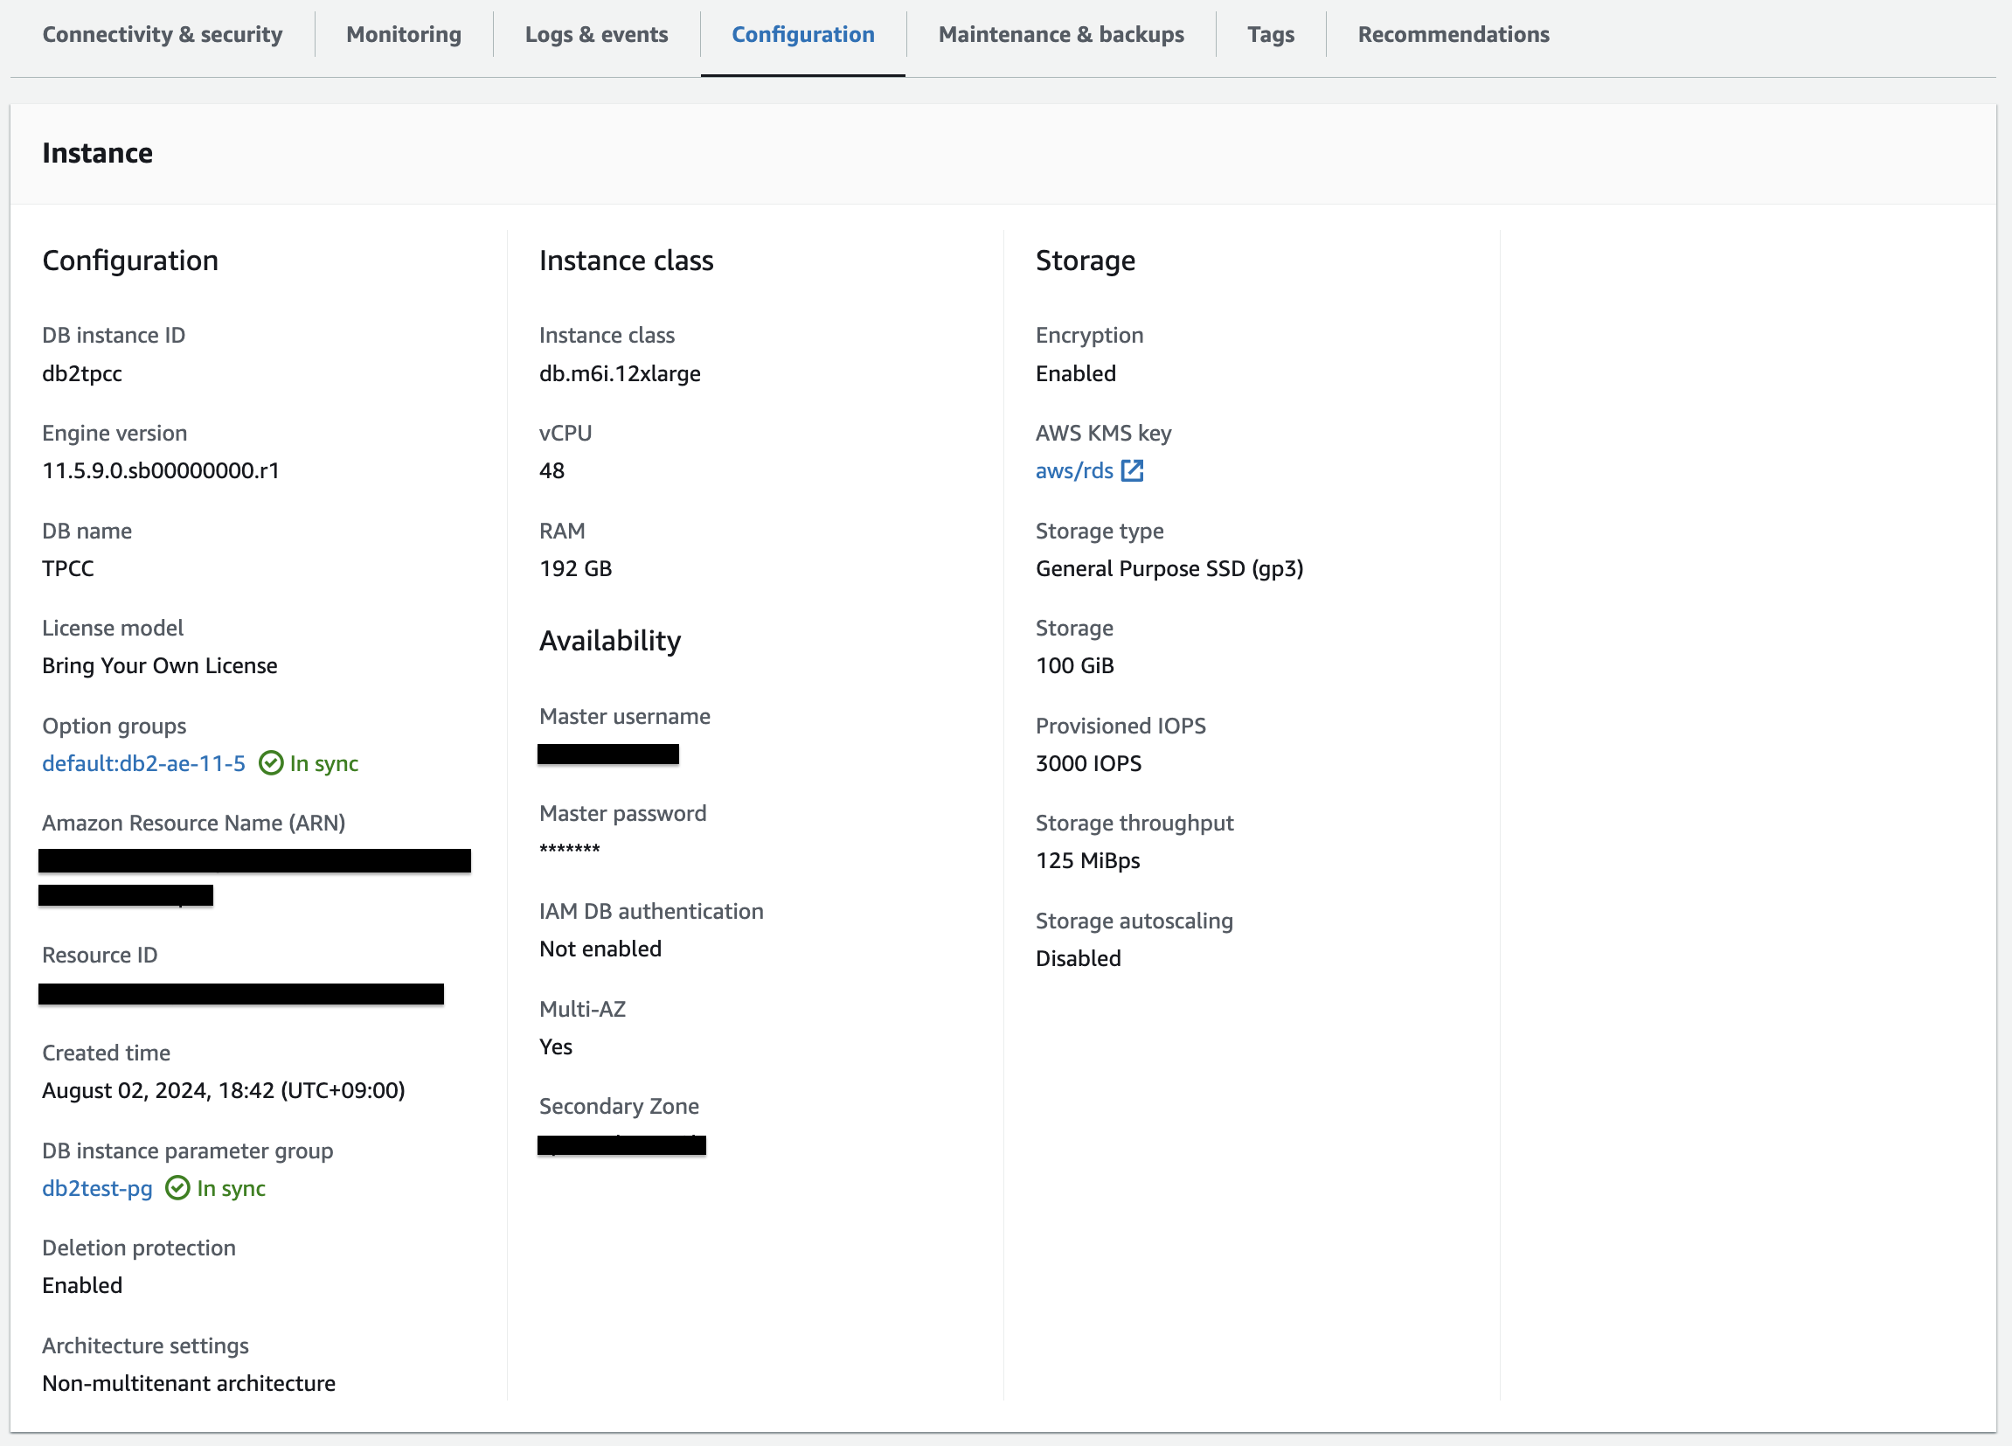Viewport: 2012px width, 1446px height.
Task: Click the external link icon next to aws/rds
Action: [1132, 470]
